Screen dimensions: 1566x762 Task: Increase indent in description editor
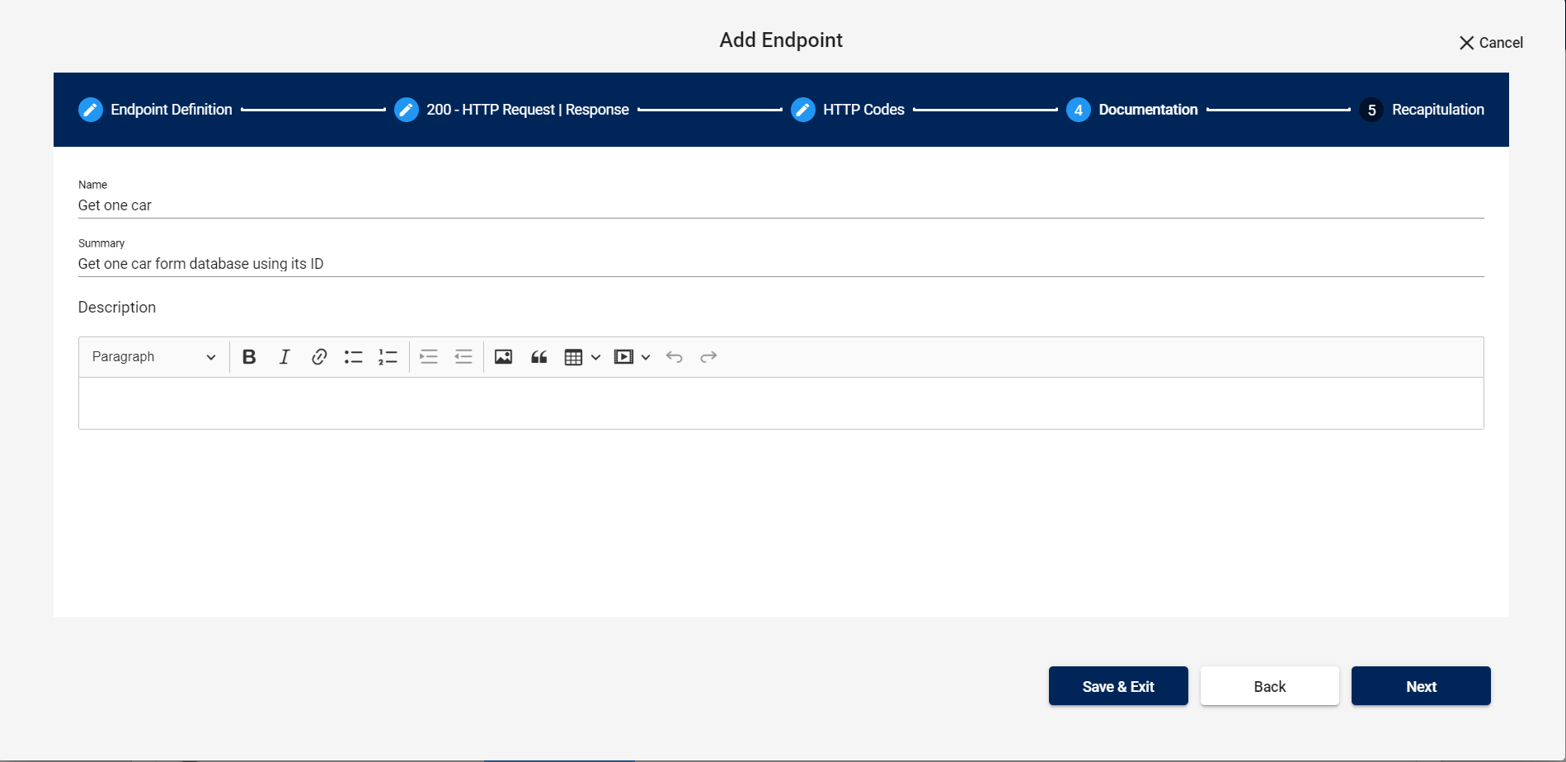point(429,357)
